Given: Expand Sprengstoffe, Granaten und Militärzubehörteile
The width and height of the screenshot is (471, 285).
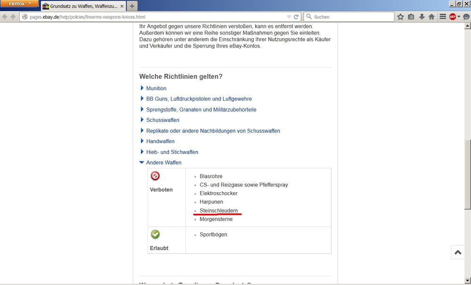Looking at the screenshot, I should tap(201, 109).
